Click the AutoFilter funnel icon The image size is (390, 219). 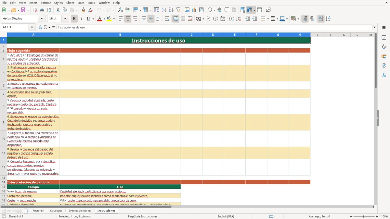[178, 10]
